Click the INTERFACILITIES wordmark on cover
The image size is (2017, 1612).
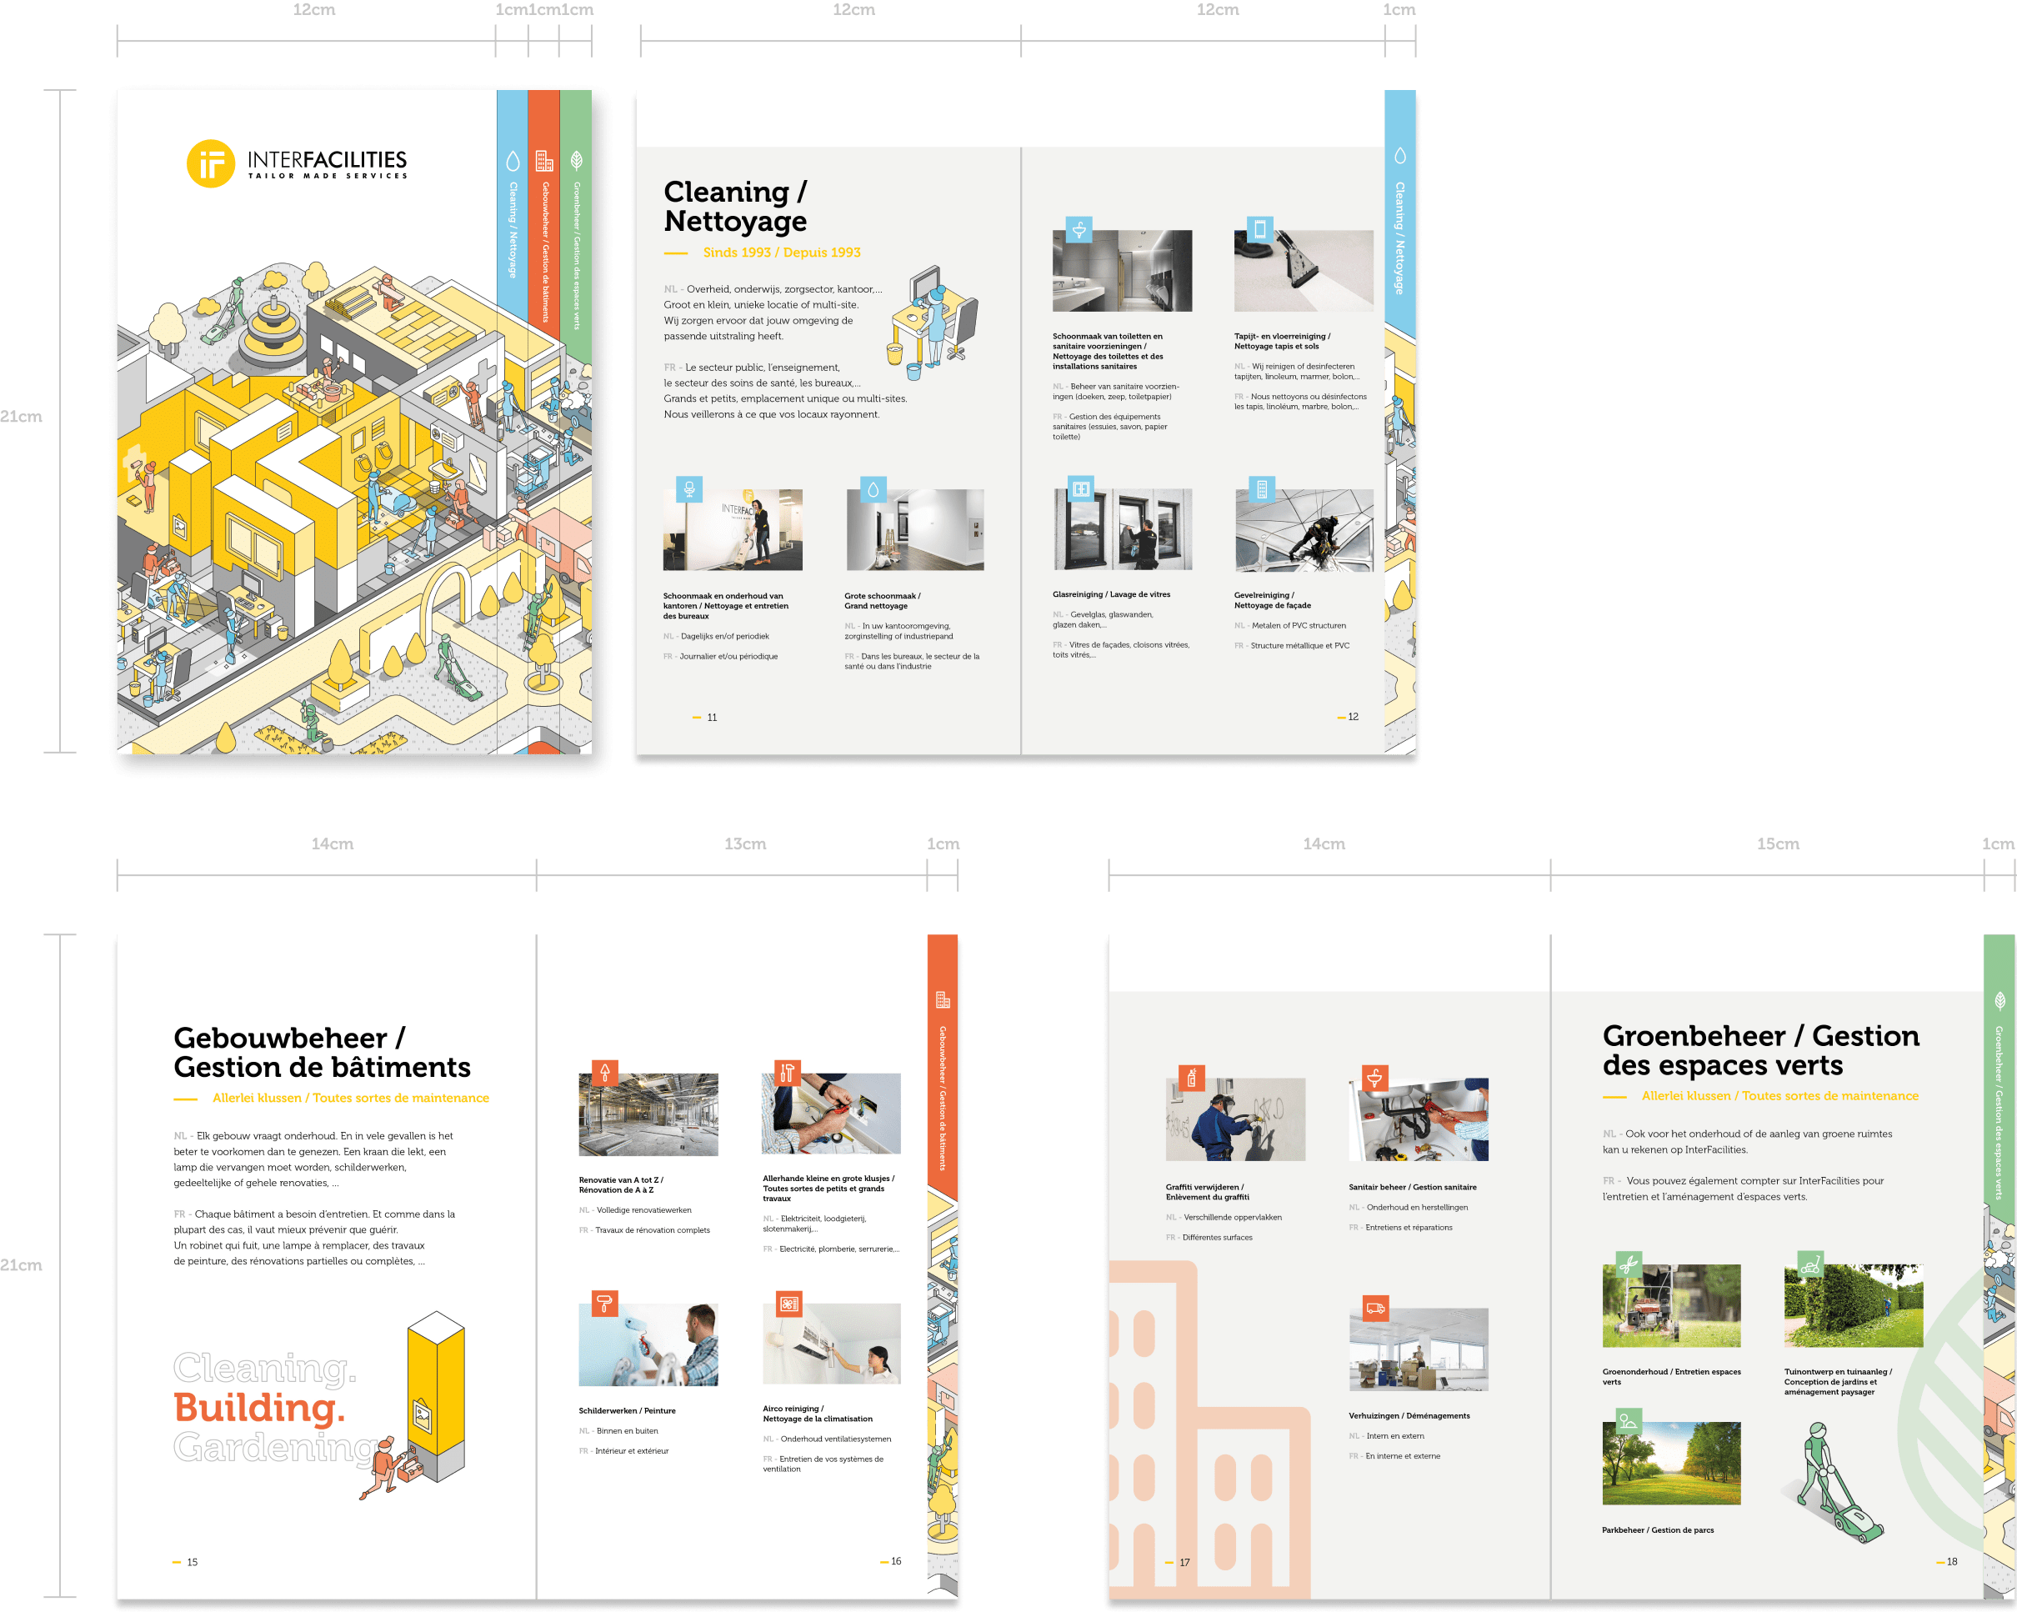click(328, 159)
